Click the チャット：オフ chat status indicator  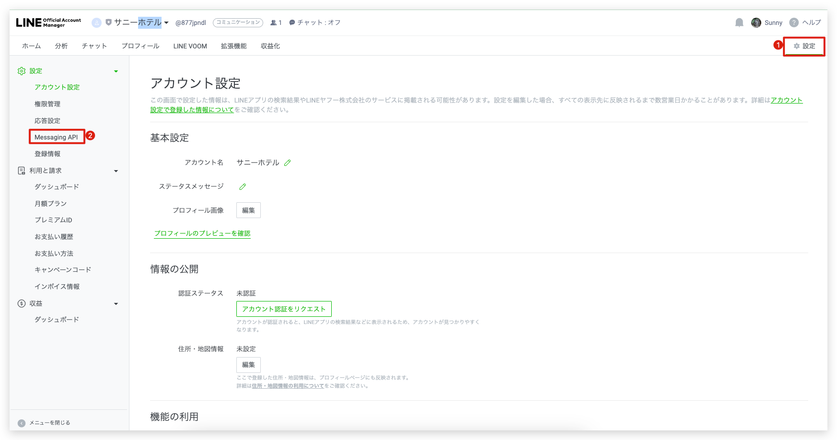tap(315, 23)
